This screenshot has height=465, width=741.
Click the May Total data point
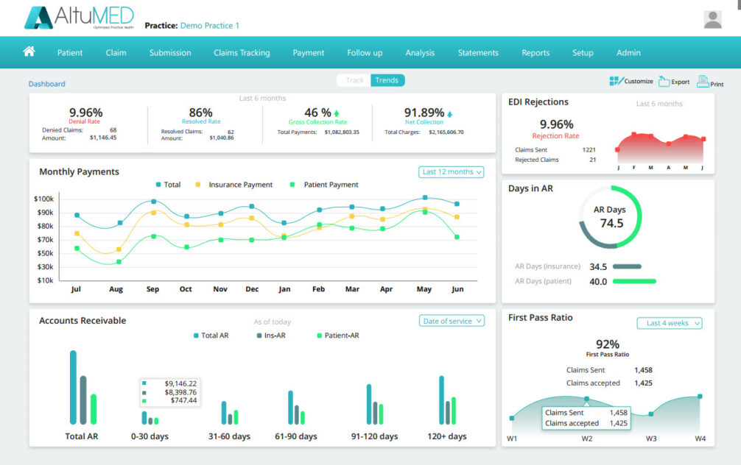point(425,197)
